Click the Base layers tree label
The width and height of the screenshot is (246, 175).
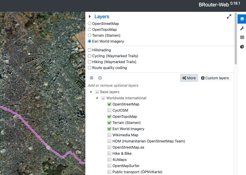point(110,92)
